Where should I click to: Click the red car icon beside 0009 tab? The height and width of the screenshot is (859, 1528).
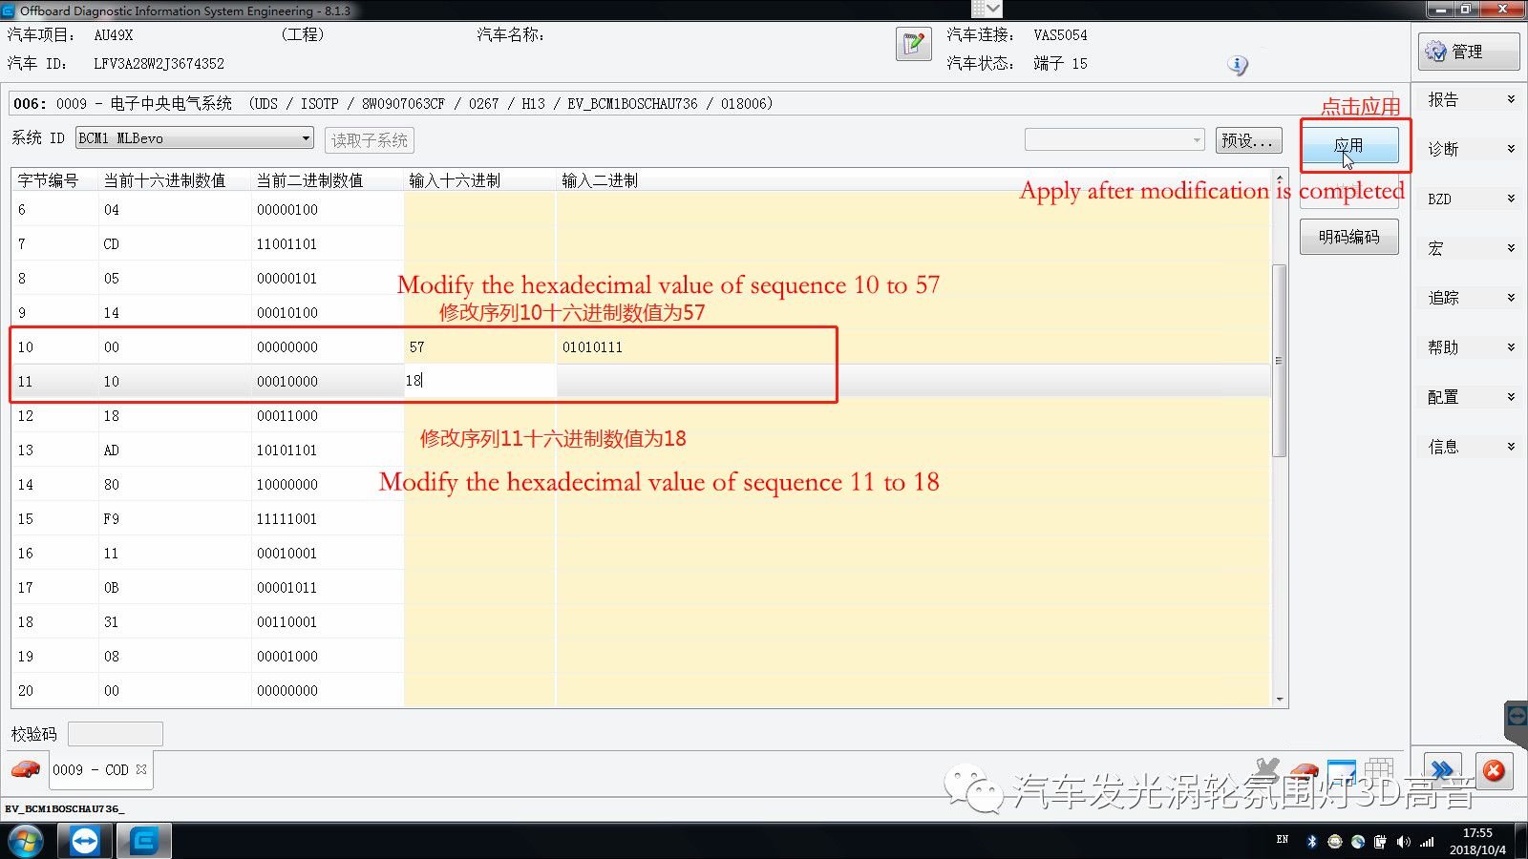point(26,769)
